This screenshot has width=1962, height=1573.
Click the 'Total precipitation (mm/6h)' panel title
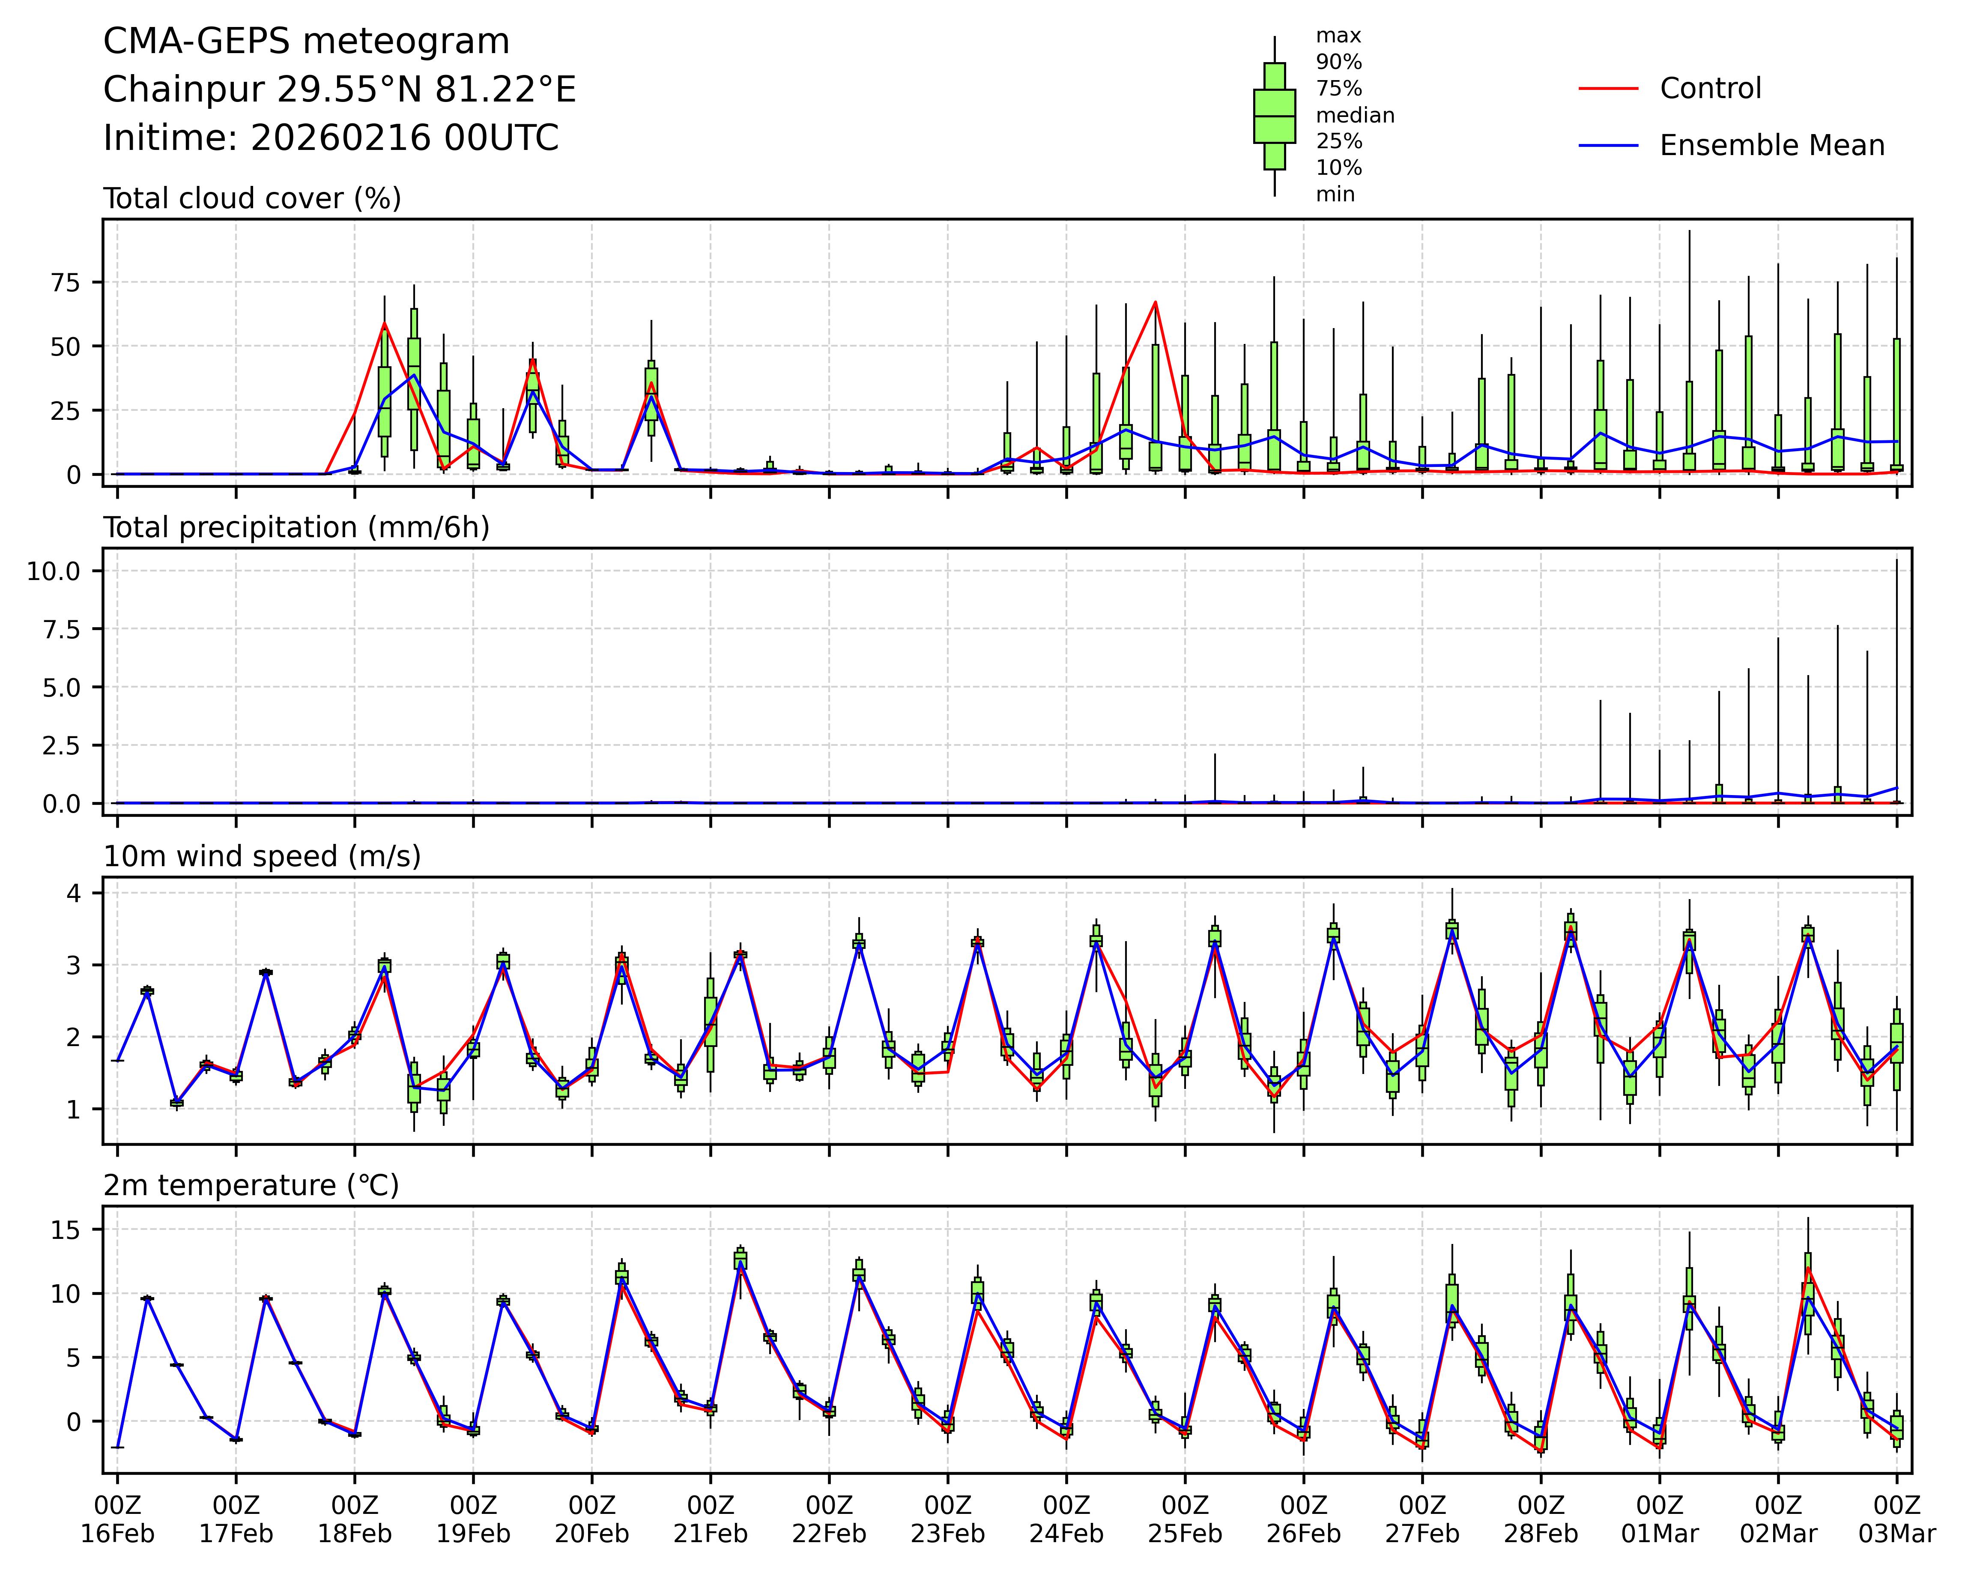pos(296,528)
